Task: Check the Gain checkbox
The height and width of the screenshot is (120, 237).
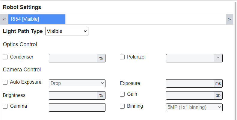Action: 122,94
